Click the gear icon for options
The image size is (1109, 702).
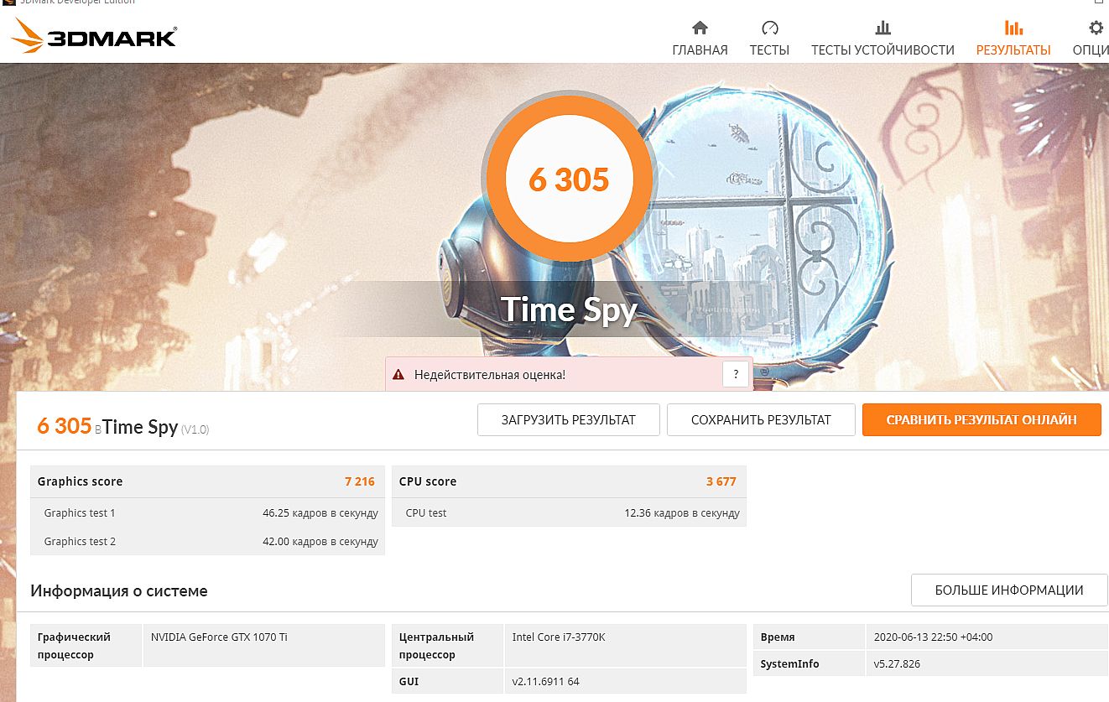1096,28
